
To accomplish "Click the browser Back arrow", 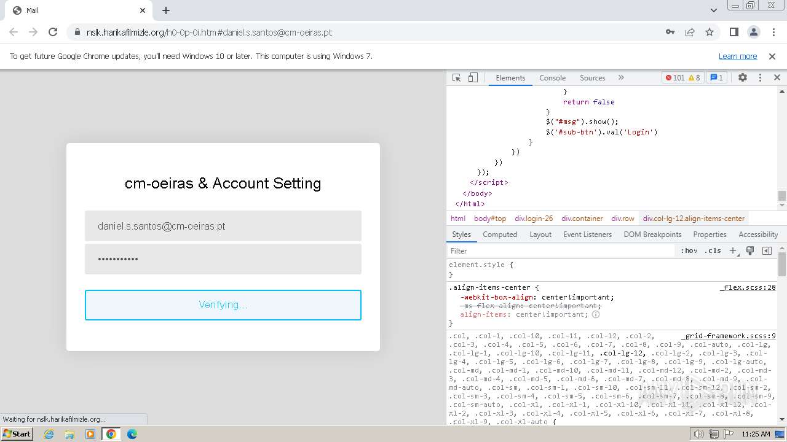I will tap(14, 32).
